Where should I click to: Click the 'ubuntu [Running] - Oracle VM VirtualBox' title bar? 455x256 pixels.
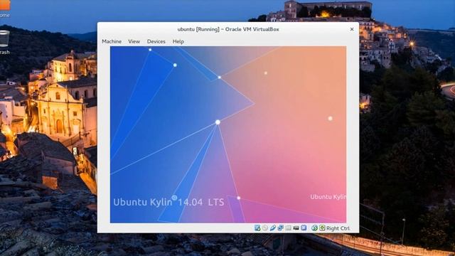(x=228, y=29)
